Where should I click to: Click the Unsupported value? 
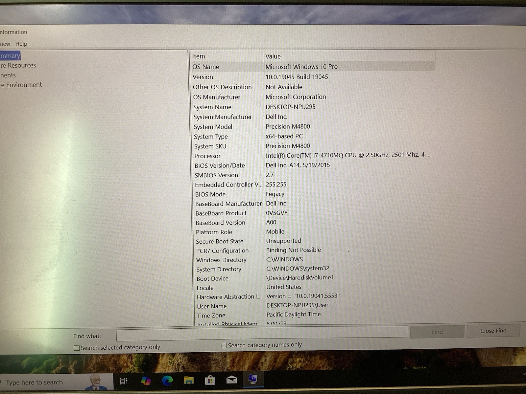(x=283, y=241)
